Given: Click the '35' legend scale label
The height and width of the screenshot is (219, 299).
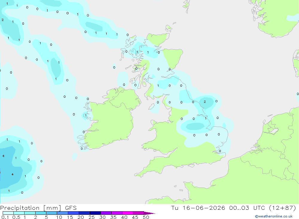Looking at the screenshot, I should [113, 217].
